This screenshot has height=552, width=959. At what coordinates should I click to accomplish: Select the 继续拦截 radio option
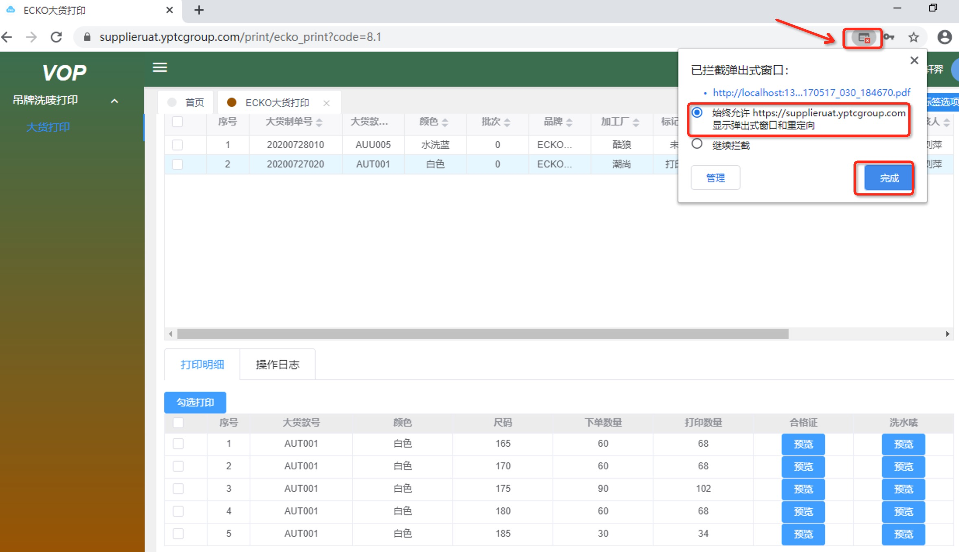[697, 144]
